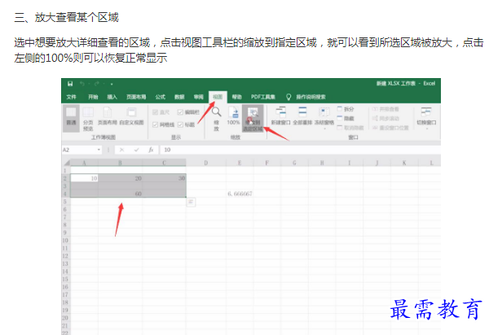The width and height of the screenshot is (489, 335).
Task: Open 自定义视图 custom views
Action: (x=131, y=116)
